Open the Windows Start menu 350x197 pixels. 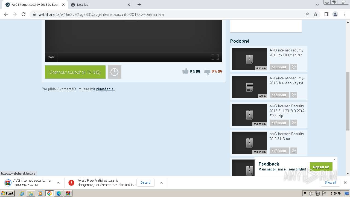[x=7, y=193]
